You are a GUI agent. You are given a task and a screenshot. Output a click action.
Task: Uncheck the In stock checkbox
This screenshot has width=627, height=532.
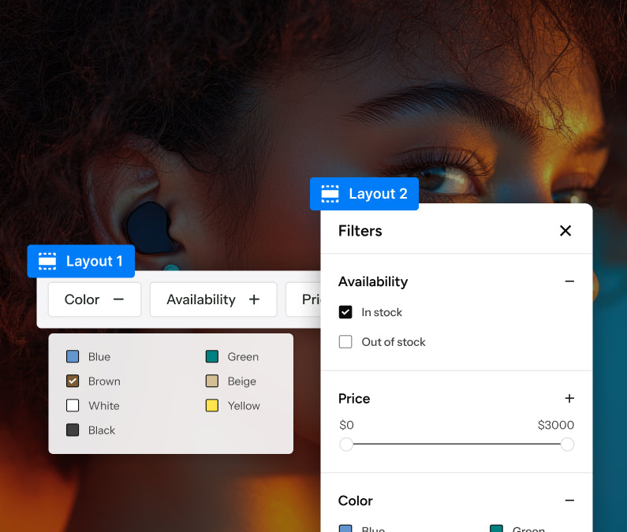345,312
